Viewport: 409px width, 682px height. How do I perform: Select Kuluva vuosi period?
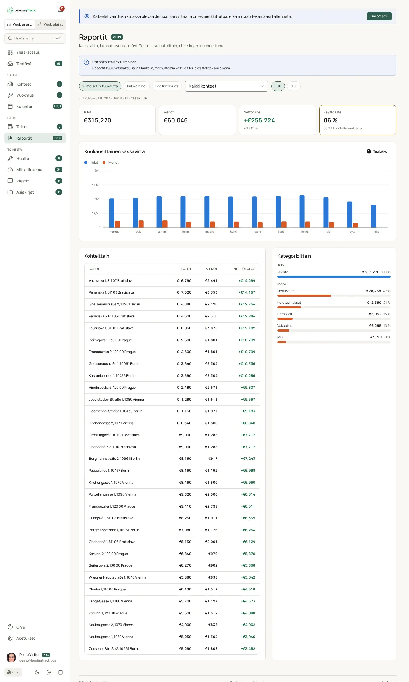coord(137,86)
